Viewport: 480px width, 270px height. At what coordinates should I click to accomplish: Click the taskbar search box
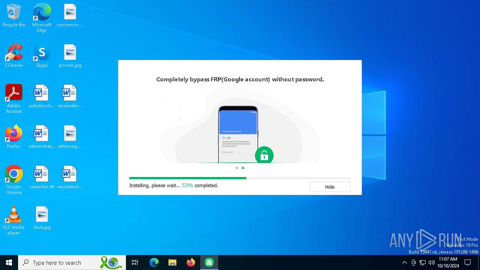(72, 262)
